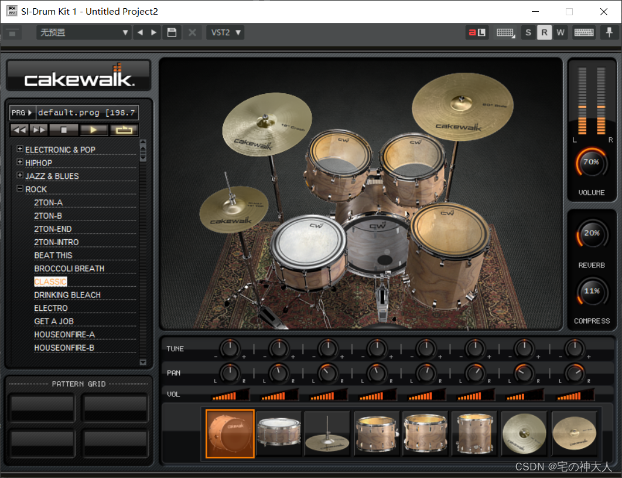Click the wide keyboard icon in toolbar
This screenshot has width=622, height=478.
[x=585, y=33]
